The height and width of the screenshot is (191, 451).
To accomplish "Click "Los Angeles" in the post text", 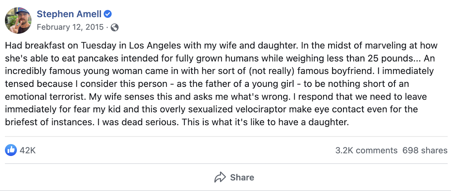I will coord(155,46).
